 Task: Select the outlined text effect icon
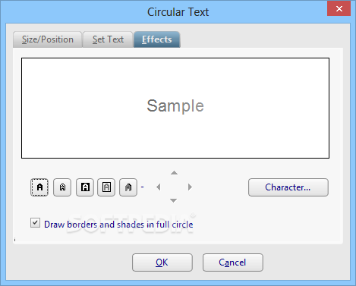coord(62,187)
